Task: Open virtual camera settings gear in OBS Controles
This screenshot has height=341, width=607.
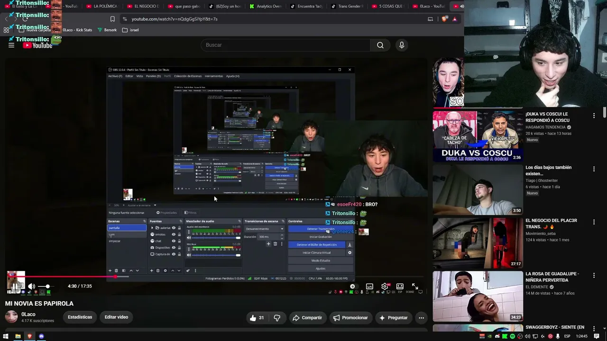Action: click(x=349, y=252)
